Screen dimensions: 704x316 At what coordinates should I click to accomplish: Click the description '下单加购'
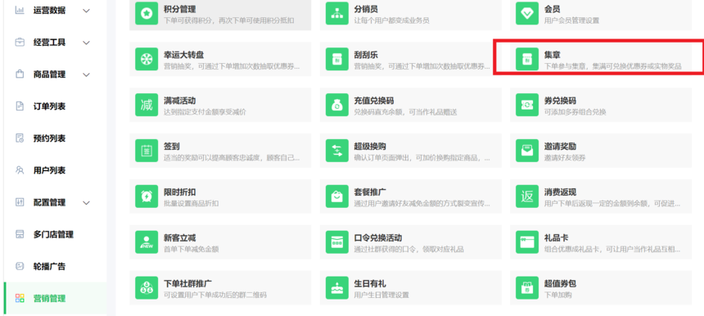(558, 296)
